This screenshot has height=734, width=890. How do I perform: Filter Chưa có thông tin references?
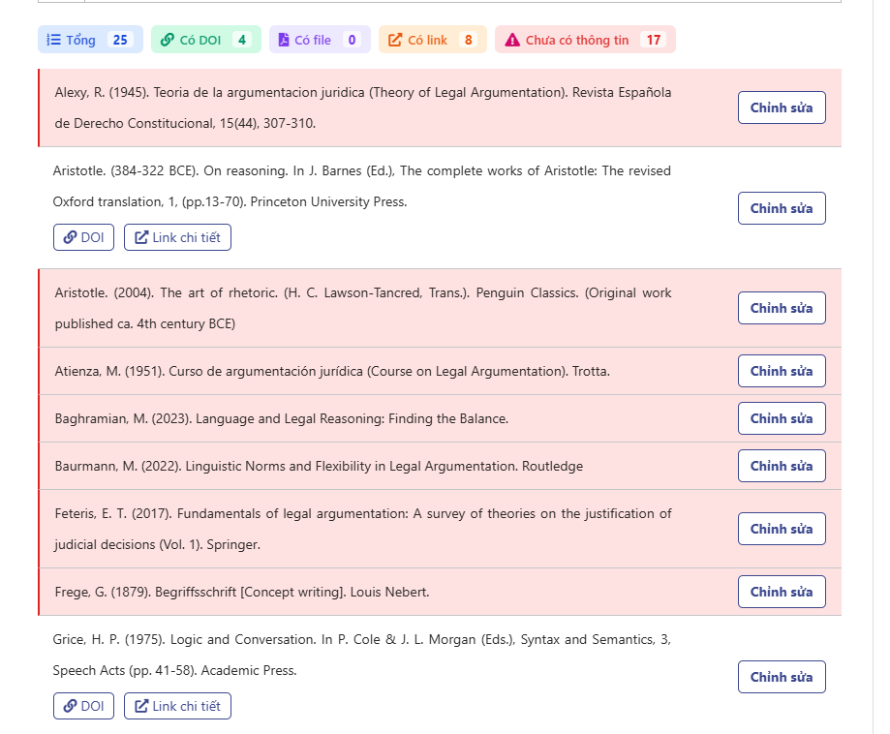click(585, 40)
